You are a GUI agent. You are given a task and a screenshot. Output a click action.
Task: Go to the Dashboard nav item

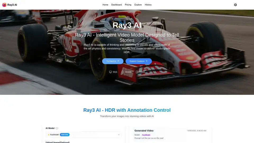pyautogui.click(x=116, y=5)
